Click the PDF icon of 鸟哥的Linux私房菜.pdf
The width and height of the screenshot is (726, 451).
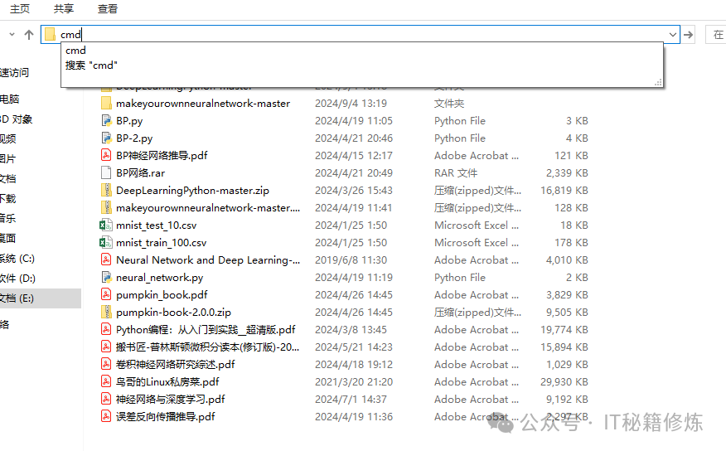pos(106,382)
